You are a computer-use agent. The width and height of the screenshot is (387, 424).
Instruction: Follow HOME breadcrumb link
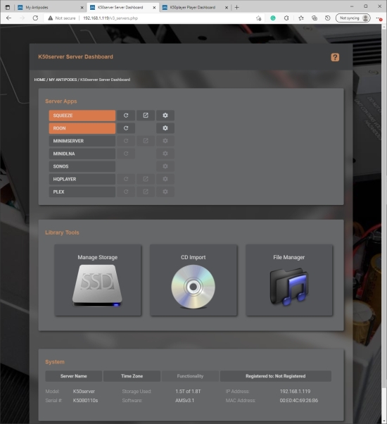[x=39, y=80]
